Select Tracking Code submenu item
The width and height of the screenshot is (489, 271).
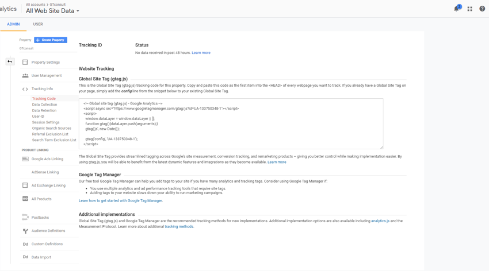click(44, 99)
